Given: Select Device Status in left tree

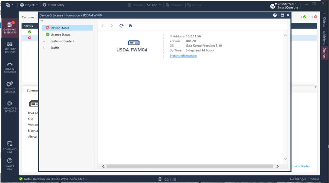Looking at the screenshot, I should [60, 28].
